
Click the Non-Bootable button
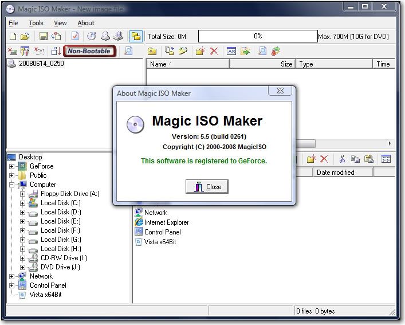click(89, 51)
